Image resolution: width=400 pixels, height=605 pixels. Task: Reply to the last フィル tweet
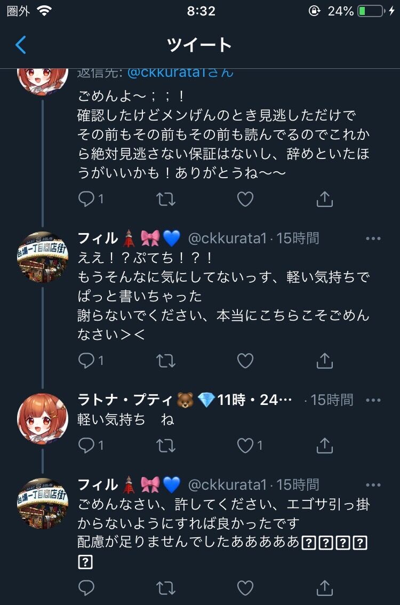[x=86, y=588]
